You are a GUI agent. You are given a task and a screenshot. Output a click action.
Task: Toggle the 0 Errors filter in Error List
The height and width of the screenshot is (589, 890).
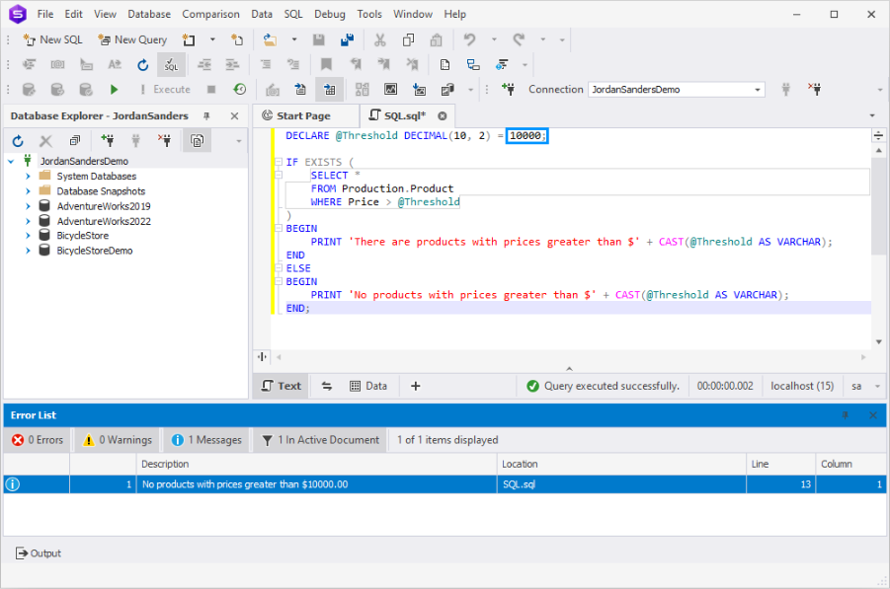click(x=38, y=440)
